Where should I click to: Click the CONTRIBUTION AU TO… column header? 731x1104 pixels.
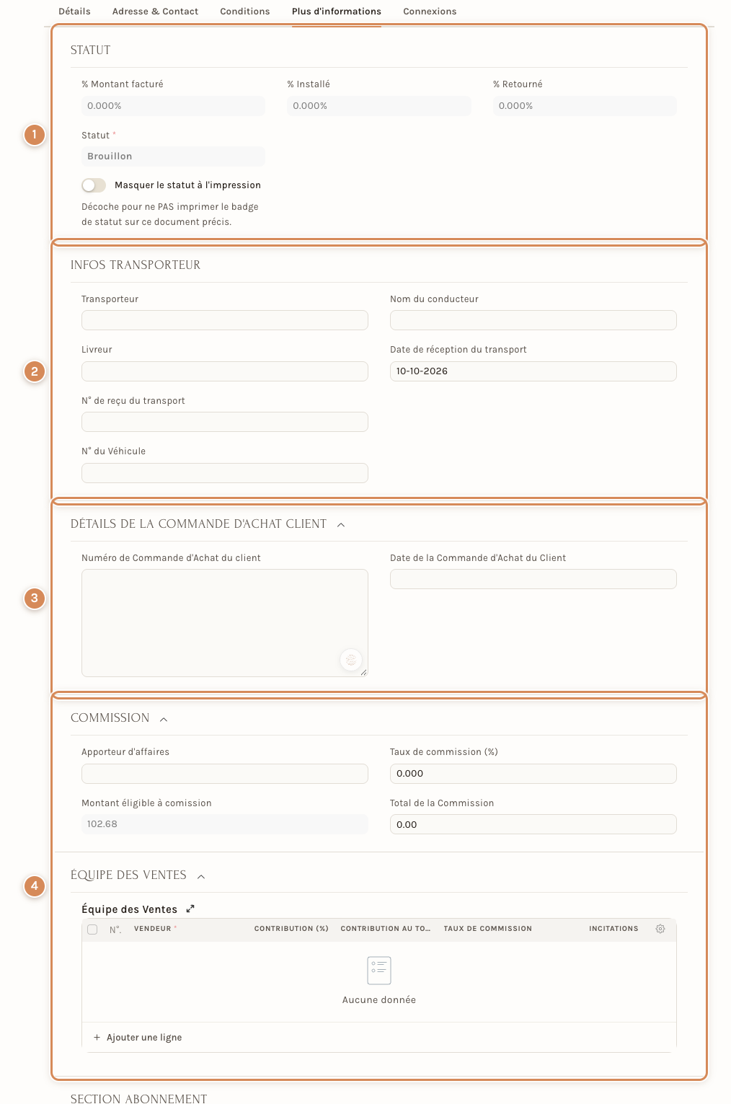(386, 929)
